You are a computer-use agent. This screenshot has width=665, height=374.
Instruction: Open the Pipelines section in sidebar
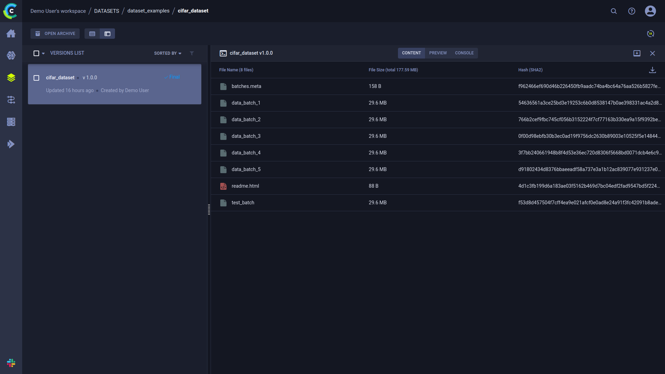point(11,100)
